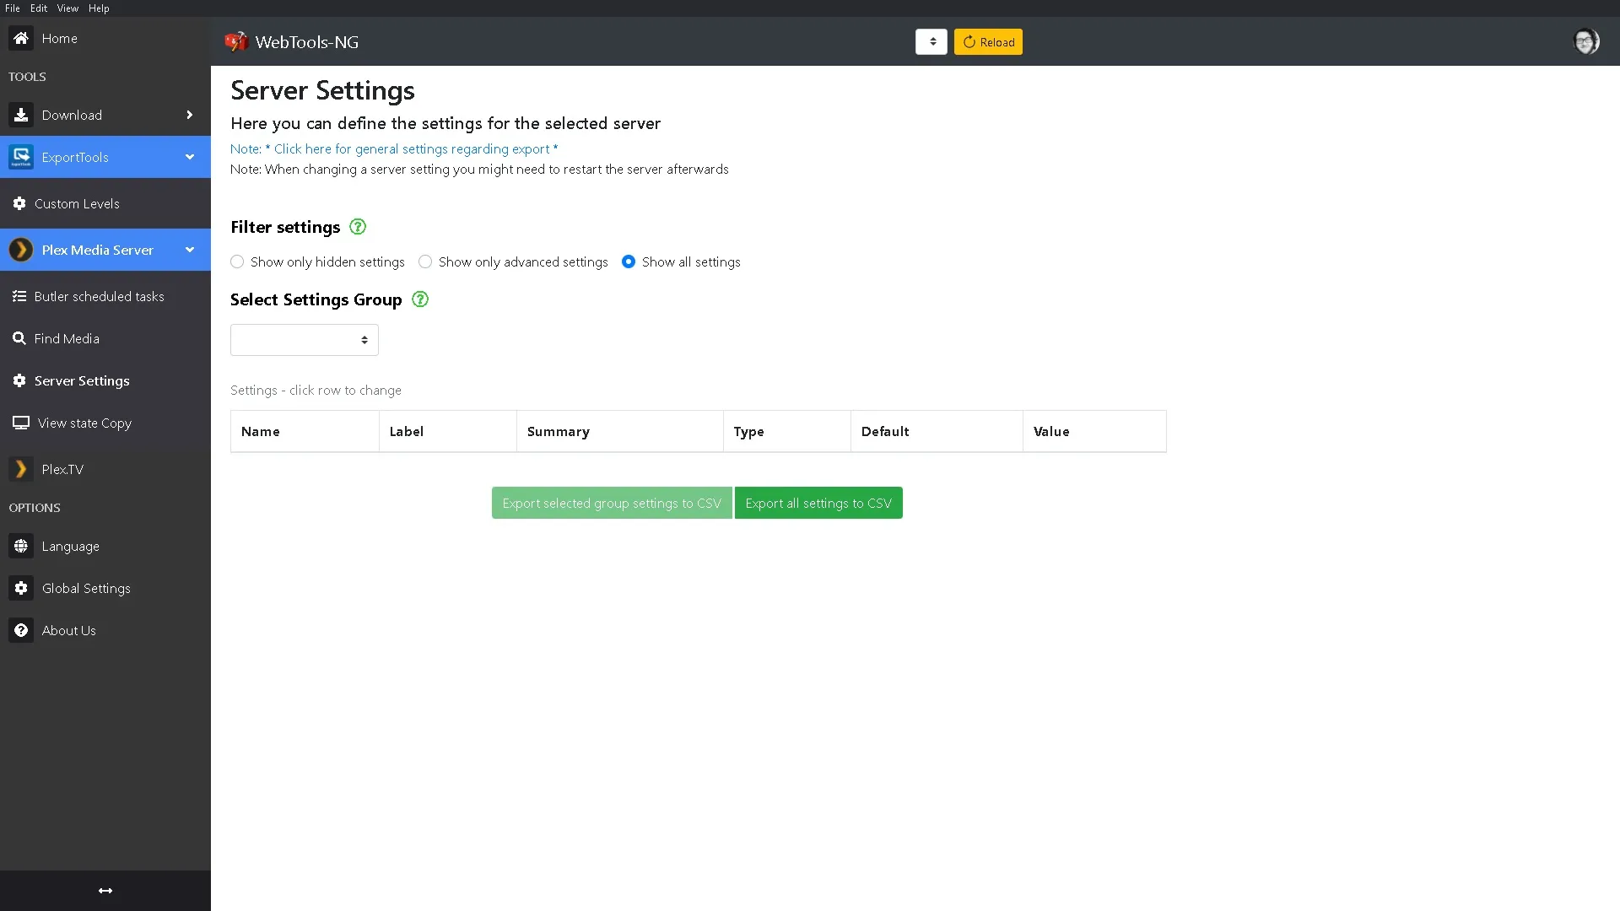Open the Select Settings Group dropdown
Screen dimensions: 1620x911
coord(304,339)
